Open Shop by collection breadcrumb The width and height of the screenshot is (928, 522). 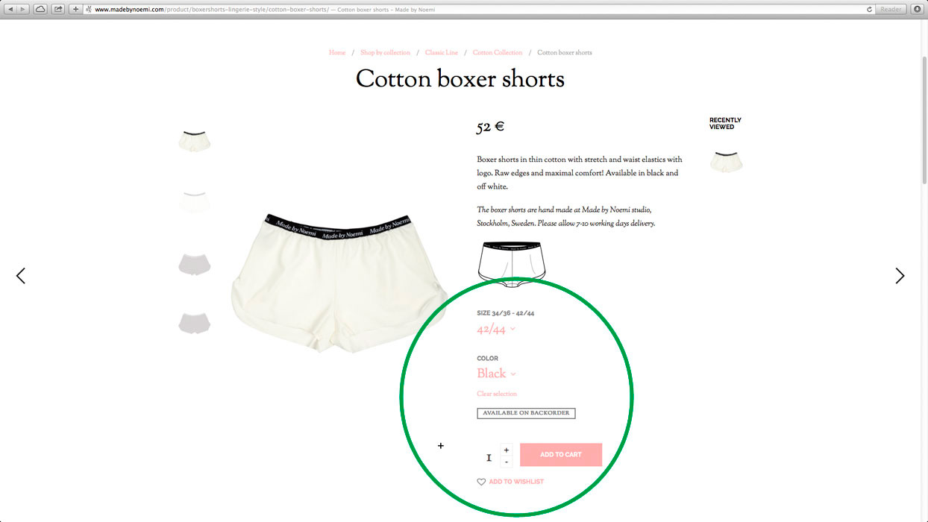385,53
